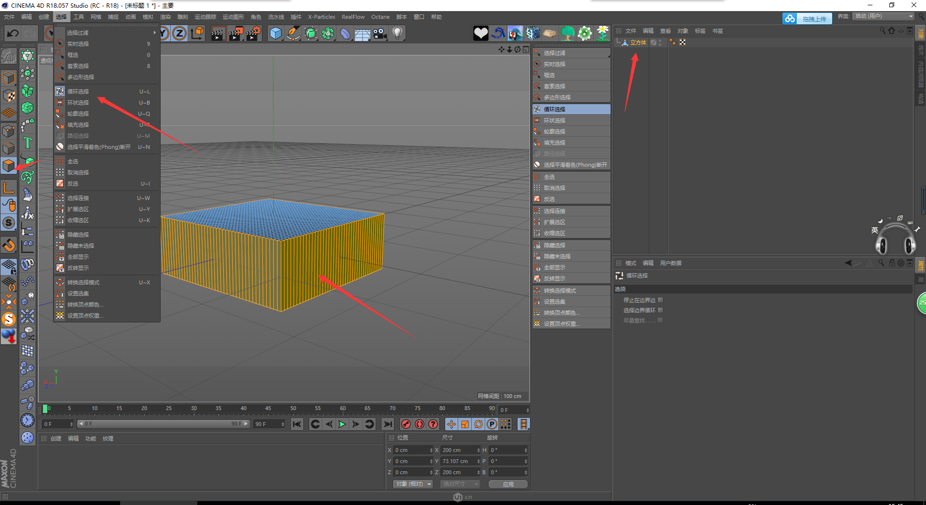Open the 对象 (相对) coordinate mode dropdown
Screen dimensions: 926x505
click(x=413, y=484)
